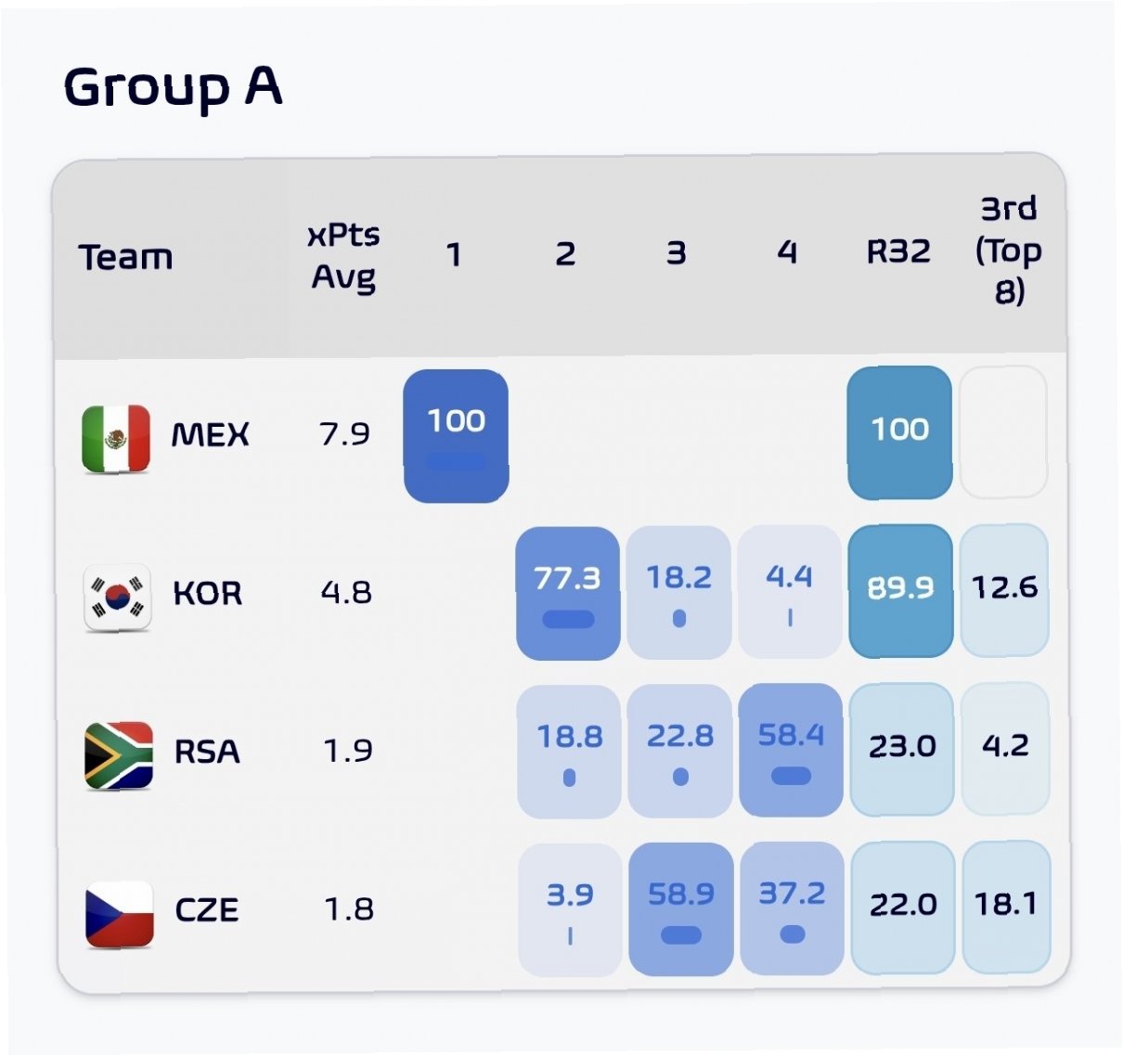Click the Team column header
This screenshot has width=1123, height=1056.
(x=125, y=257)
